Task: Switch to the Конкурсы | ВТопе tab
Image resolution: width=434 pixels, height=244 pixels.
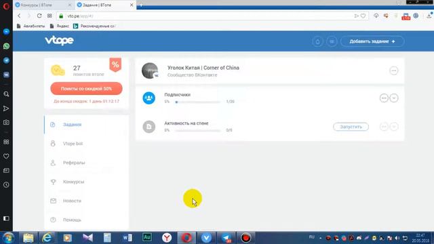Action: (x=43, y=5)
